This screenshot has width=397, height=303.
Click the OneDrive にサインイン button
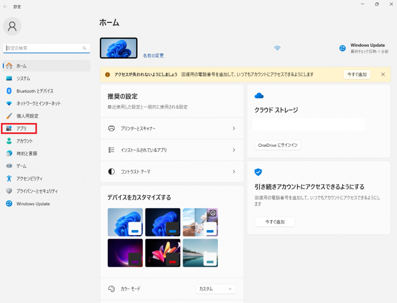tap(278, 145)
